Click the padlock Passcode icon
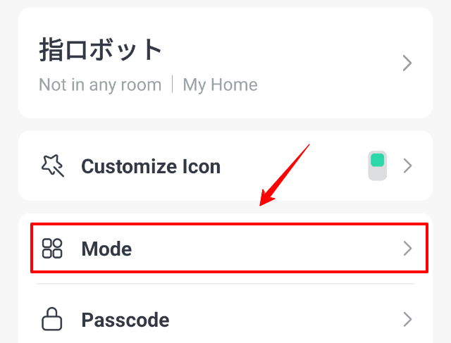 pyautogui.click(x=52, y=320)
